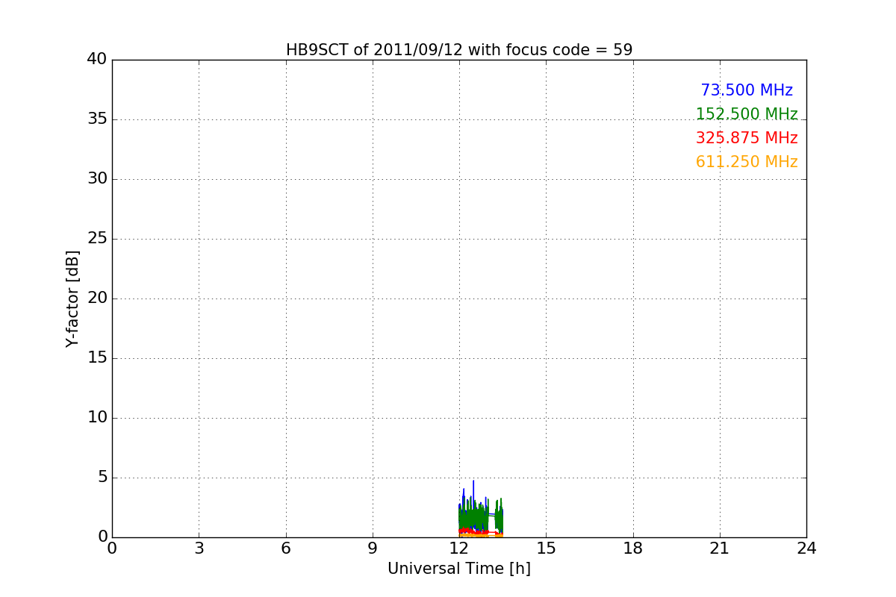Click the x-axis tick label 3
The width and height of the screenshot is (896, 597).
pos(199,548)
